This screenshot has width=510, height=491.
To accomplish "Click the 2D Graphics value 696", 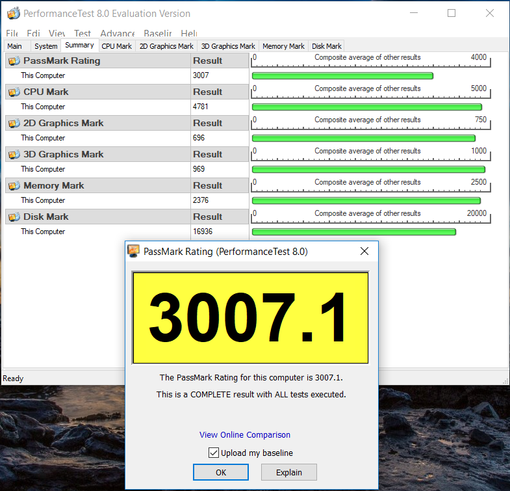I will 199,138.
